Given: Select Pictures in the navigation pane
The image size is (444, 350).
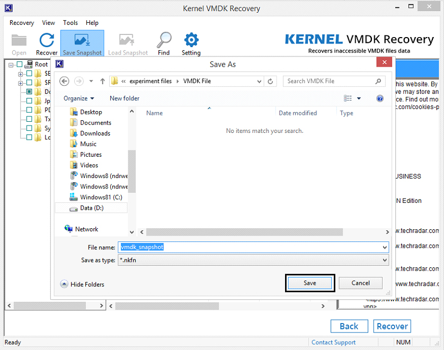Looking at the screenshot, I should point(85,155).
